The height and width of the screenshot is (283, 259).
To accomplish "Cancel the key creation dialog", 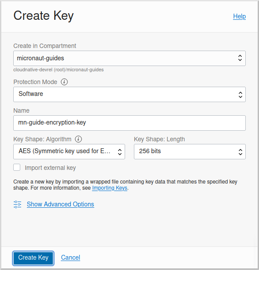I will pos(70,257).
